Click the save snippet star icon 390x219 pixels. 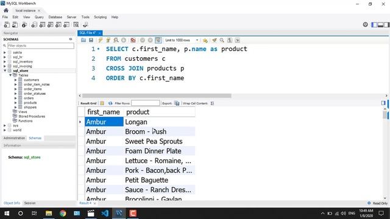pyautogui.click(x=205, y=40)
